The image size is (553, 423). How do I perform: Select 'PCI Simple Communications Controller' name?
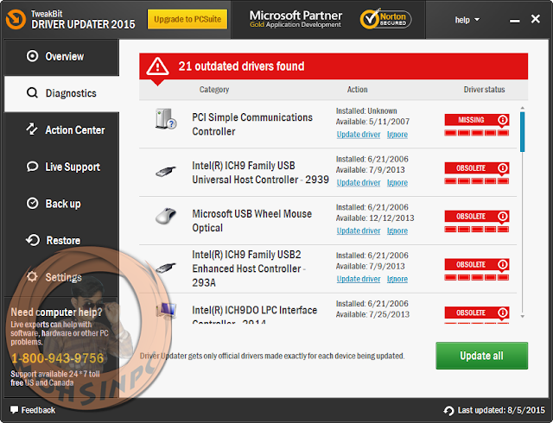tap(252, 124)
